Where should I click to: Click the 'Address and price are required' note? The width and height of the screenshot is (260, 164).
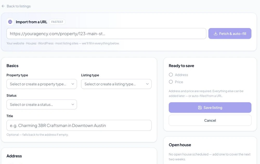[x=206, y=93]
